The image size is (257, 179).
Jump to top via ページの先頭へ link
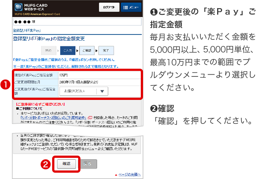(x=128, y=175)
